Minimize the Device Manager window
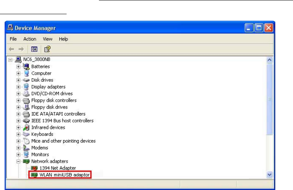The image size is (293, 190). pyautogui.click(x=249, y=28)
